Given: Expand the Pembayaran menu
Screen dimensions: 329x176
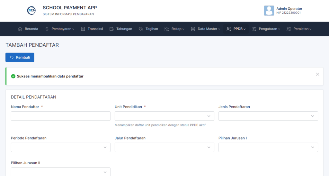Looking at the screenshot, I should point(60,29).
